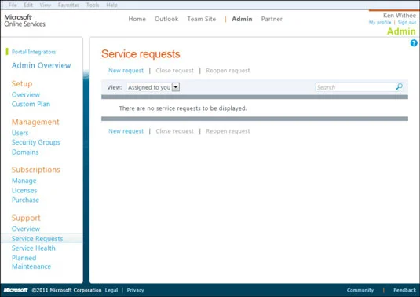420x297 pixels.
Task: Open the Domains link
Action: [25, 152]
